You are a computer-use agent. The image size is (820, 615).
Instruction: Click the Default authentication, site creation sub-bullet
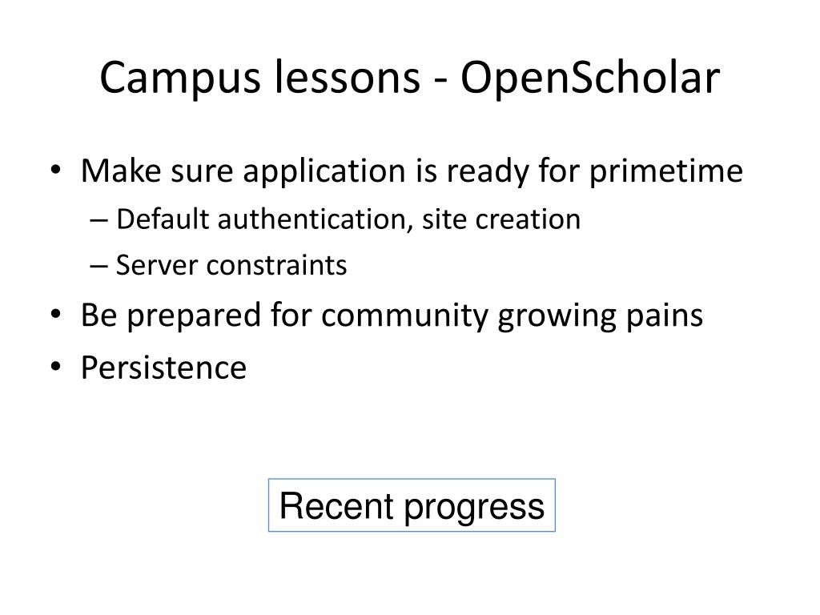coord(348,219)
